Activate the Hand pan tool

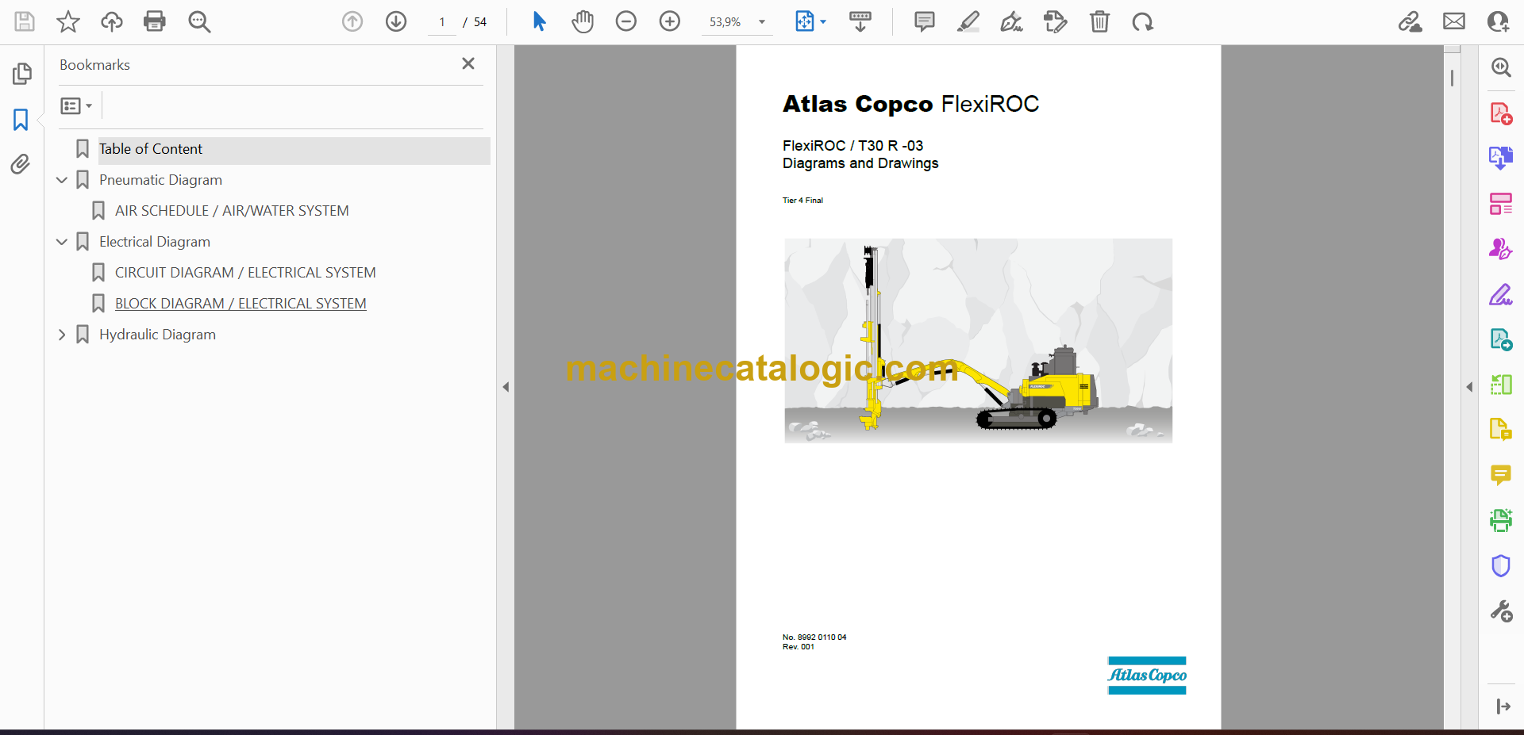583,21
